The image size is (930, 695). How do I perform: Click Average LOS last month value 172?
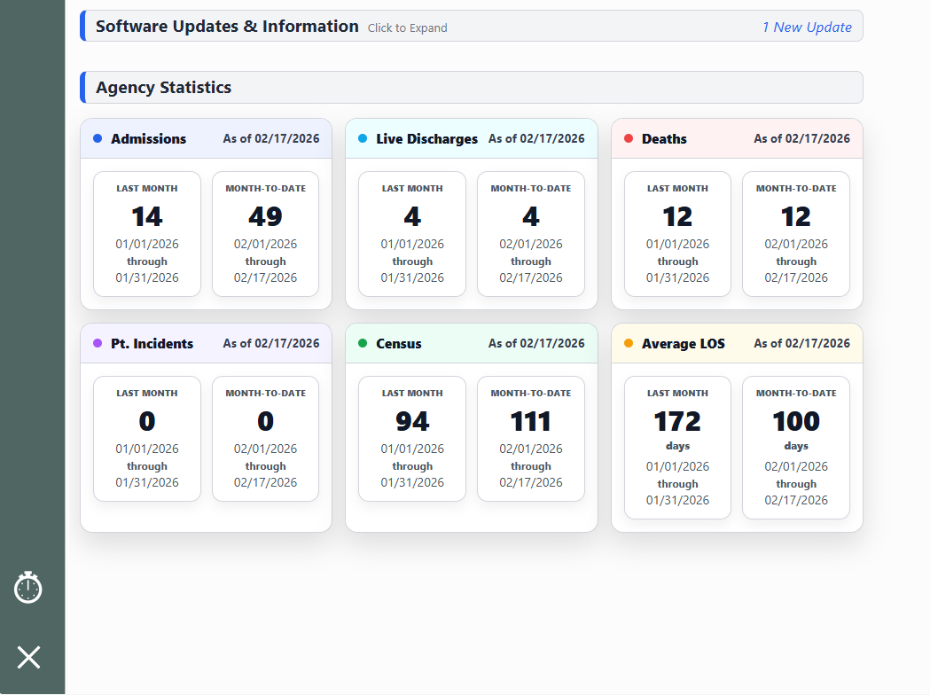point(677,422)
